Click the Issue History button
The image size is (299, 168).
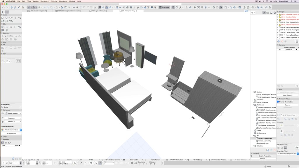[x=287, y=95]
